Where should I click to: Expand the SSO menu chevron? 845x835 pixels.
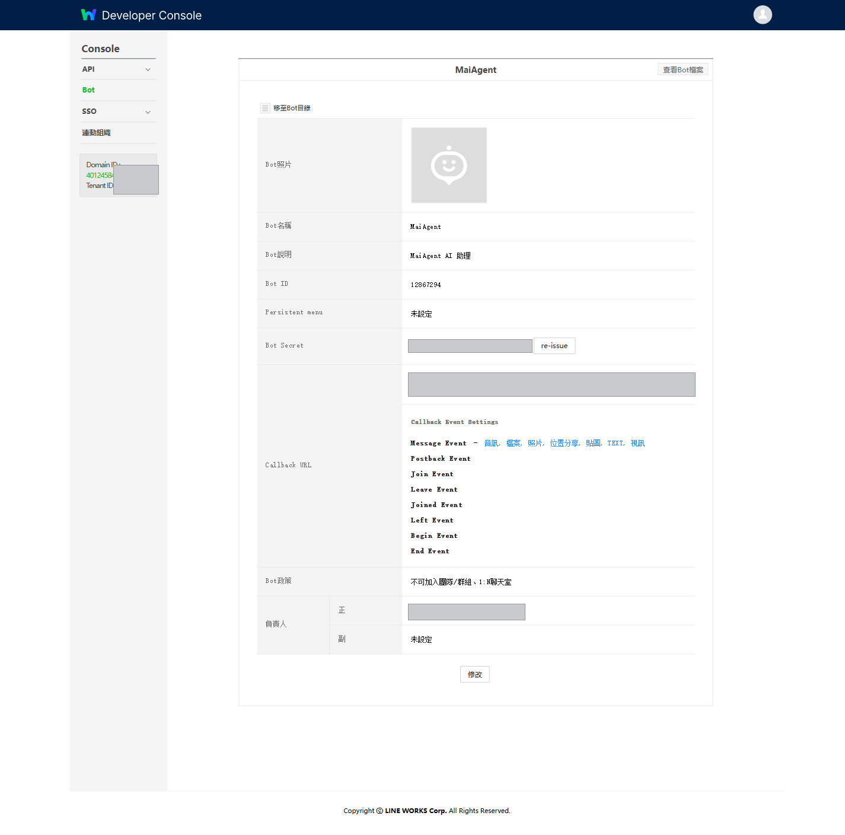pos(148,112)
